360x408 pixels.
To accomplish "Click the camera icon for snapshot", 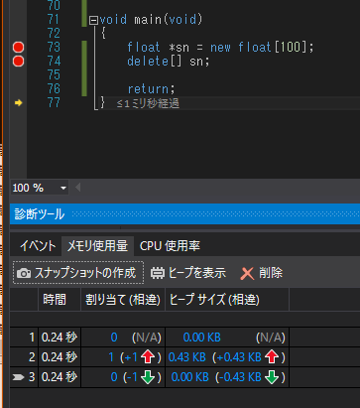I will pyautogui.click(x=24, y=273).
